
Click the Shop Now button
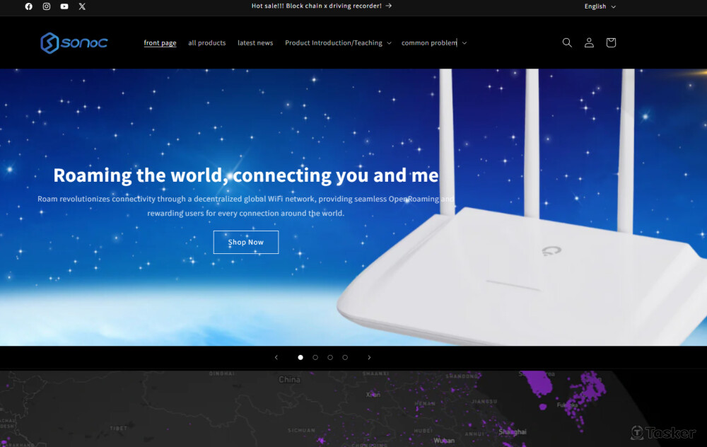pos(246,242)
